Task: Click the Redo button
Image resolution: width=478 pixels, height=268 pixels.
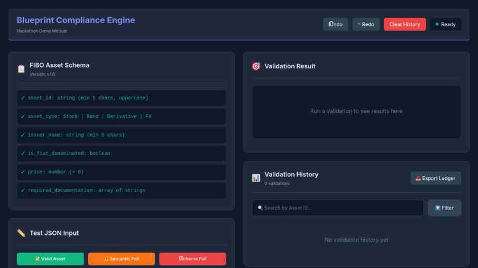Action: (366, 24)
